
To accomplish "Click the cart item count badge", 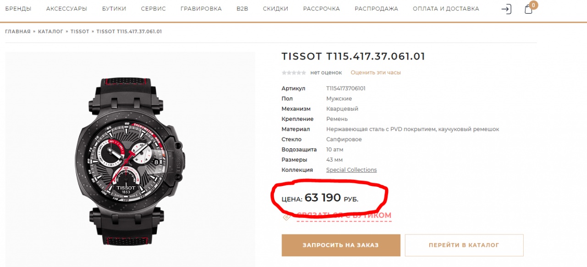I will point(533,5).
